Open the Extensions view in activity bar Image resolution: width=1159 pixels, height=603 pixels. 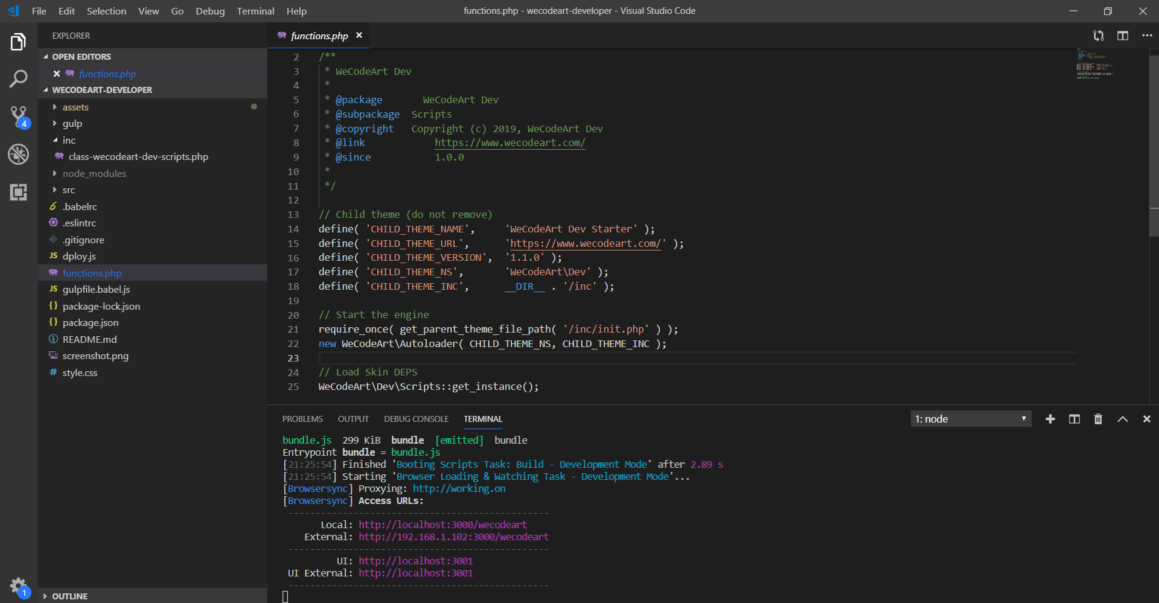click(x=18, y=192)
